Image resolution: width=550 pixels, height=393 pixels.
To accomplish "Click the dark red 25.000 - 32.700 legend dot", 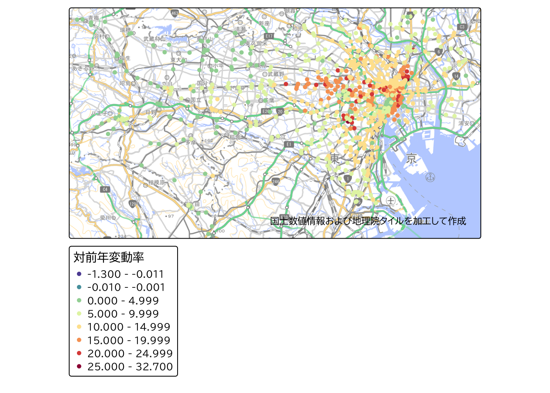I will pyautogui.click(x=79, y=366).
